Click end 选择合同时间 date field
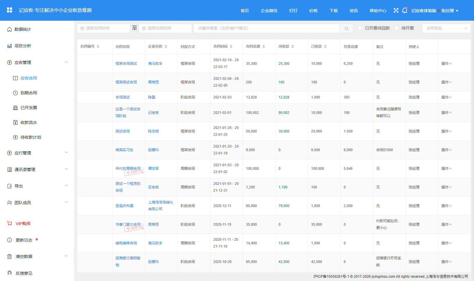474x281 pixels. [x=165, y=28]
